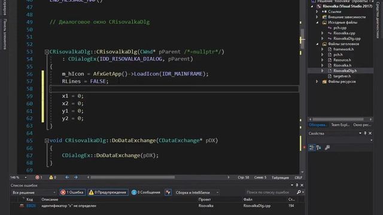This screenshot has height=215, width=383.
Task: Expand the Ссылки node in Solution Explorer
Action: click(x=317, y=11)
